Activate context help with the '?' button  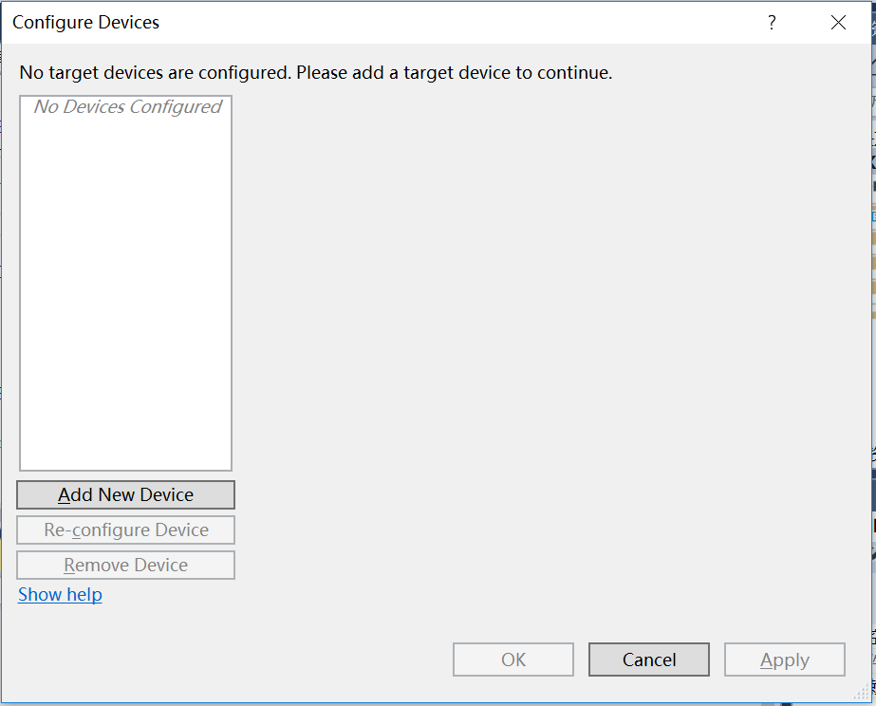point(772,23)
